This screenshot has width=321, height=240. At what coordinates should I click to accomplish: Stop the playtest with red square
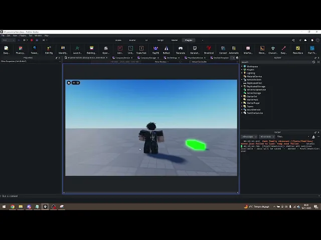pos(32,40)
